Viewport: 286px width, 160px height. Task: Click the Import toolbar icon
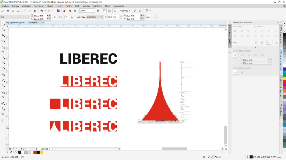click(65, 11)
